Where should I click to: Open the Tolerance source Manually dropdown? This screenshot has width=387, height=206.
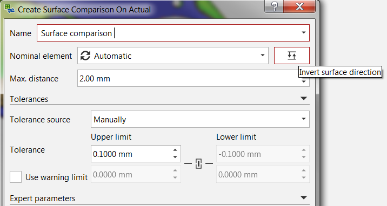pos(200,119)
